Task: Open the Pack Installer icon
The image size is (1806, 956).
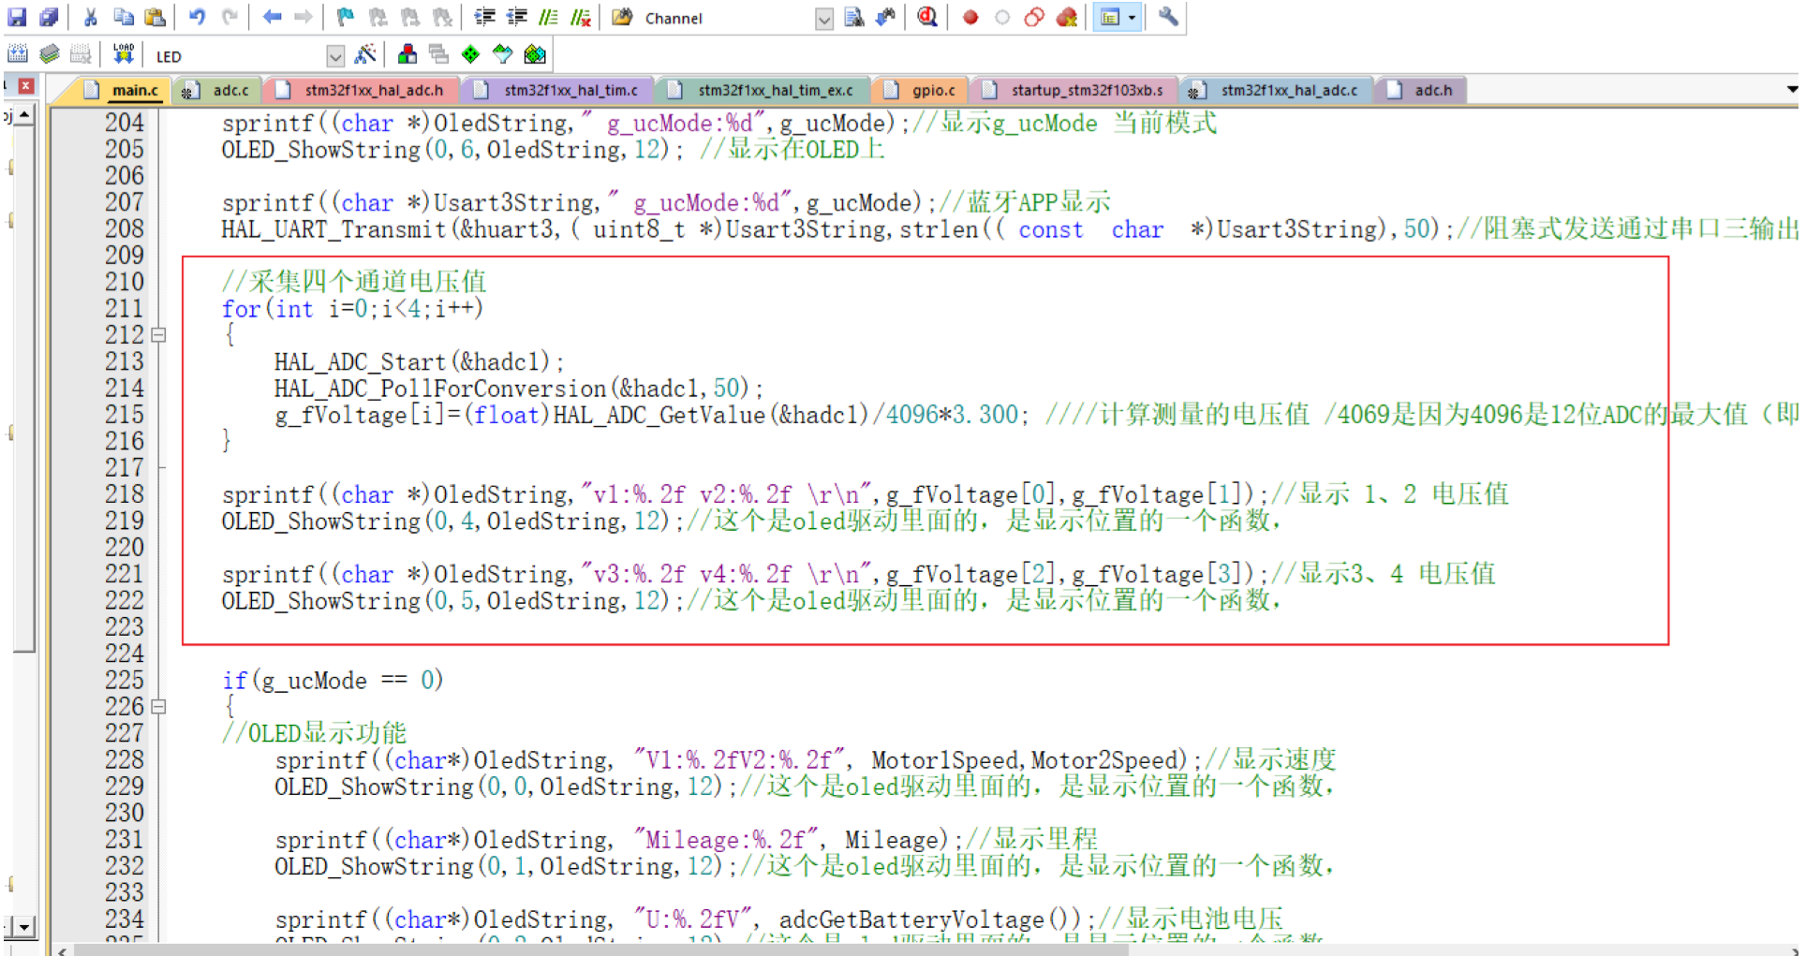Action: (535, 54)
